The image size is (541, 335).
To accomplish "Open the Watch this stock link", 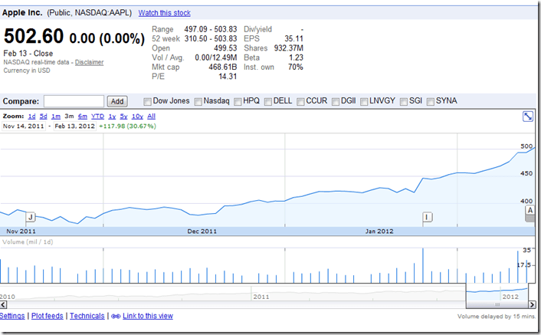I will pyautogui.click(x=164, y=13).
